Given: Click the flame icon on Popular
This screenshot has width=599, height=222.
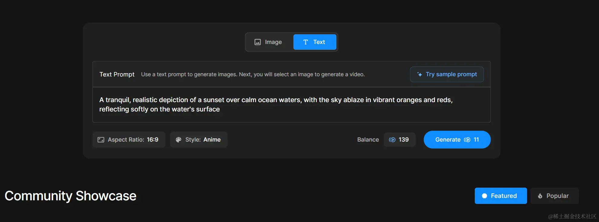Looking at the screenshot, I should [540, 196].
